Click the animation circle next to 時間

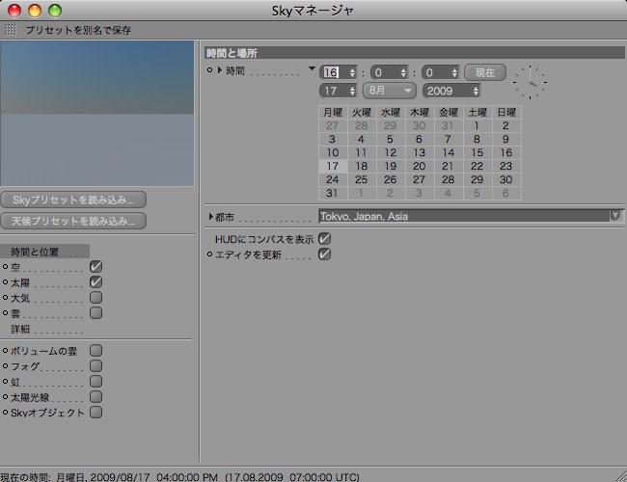(x=209, y=70)
